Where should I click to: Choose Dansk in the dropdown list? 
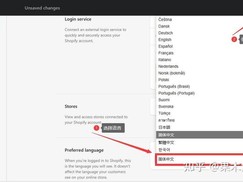coord(200,26)
